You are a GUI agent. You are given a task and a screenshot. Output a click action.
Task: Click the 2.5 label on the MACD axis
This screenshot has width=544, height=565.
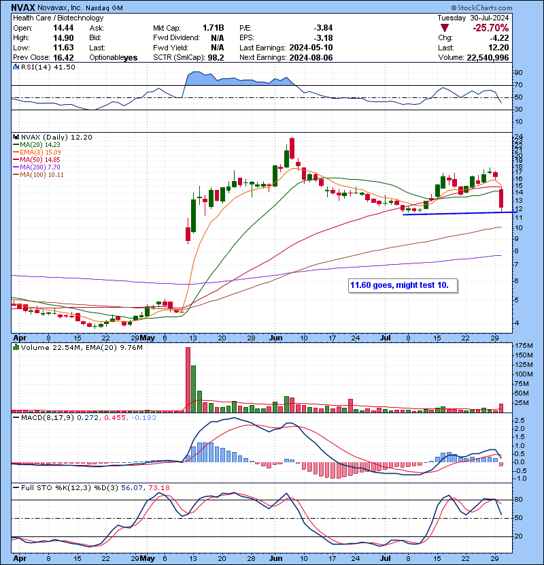pyautogui.click(x=520, y=421)
